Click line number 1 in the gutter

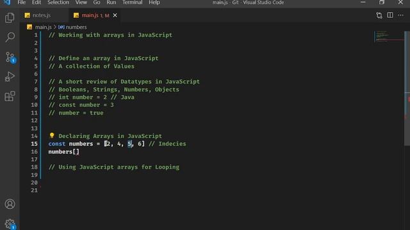[36, 35]
